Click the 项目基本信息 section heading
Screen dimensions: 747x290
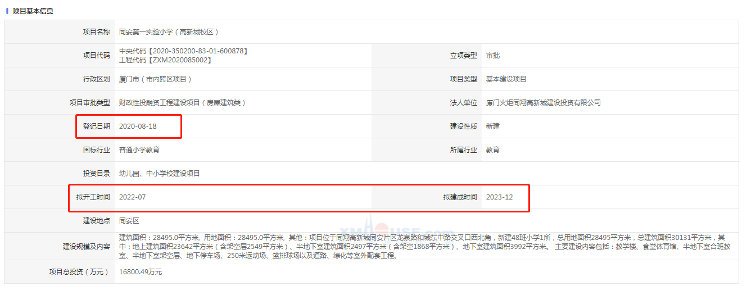pos(33,11)
